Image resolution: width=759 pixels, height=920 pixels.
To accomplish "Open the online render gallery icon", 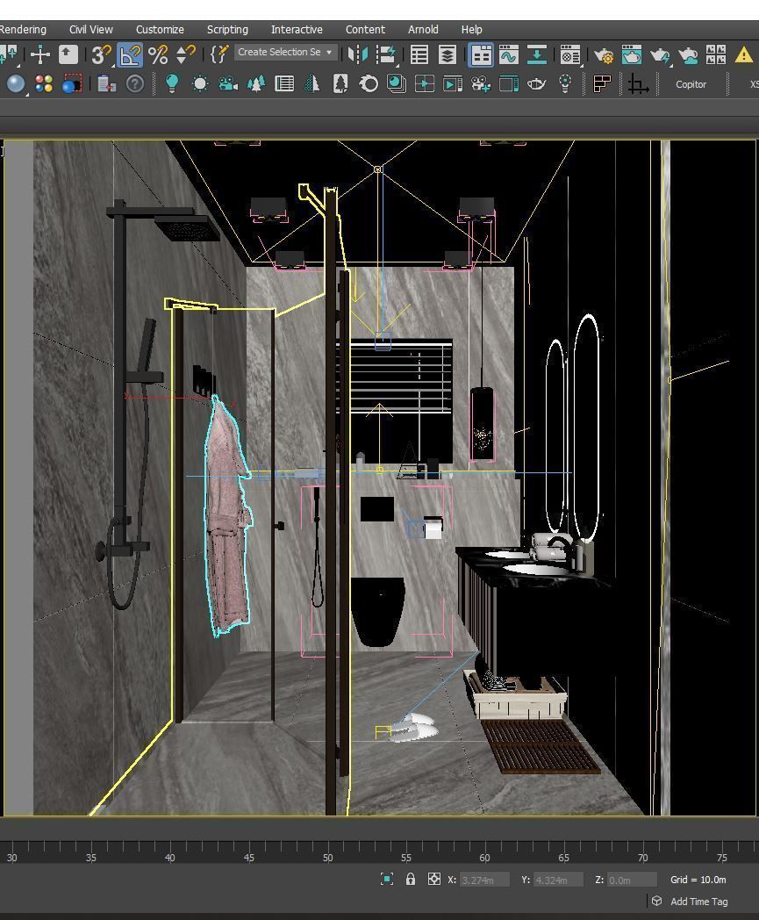I will tap(716, 55).
